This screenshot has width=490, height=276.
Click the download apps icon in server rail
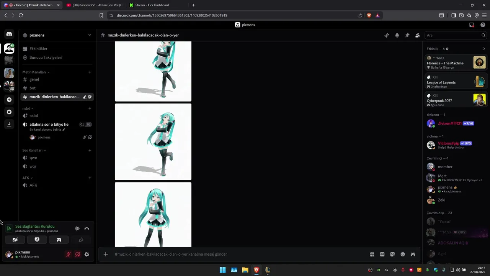[x=9, y=124]
